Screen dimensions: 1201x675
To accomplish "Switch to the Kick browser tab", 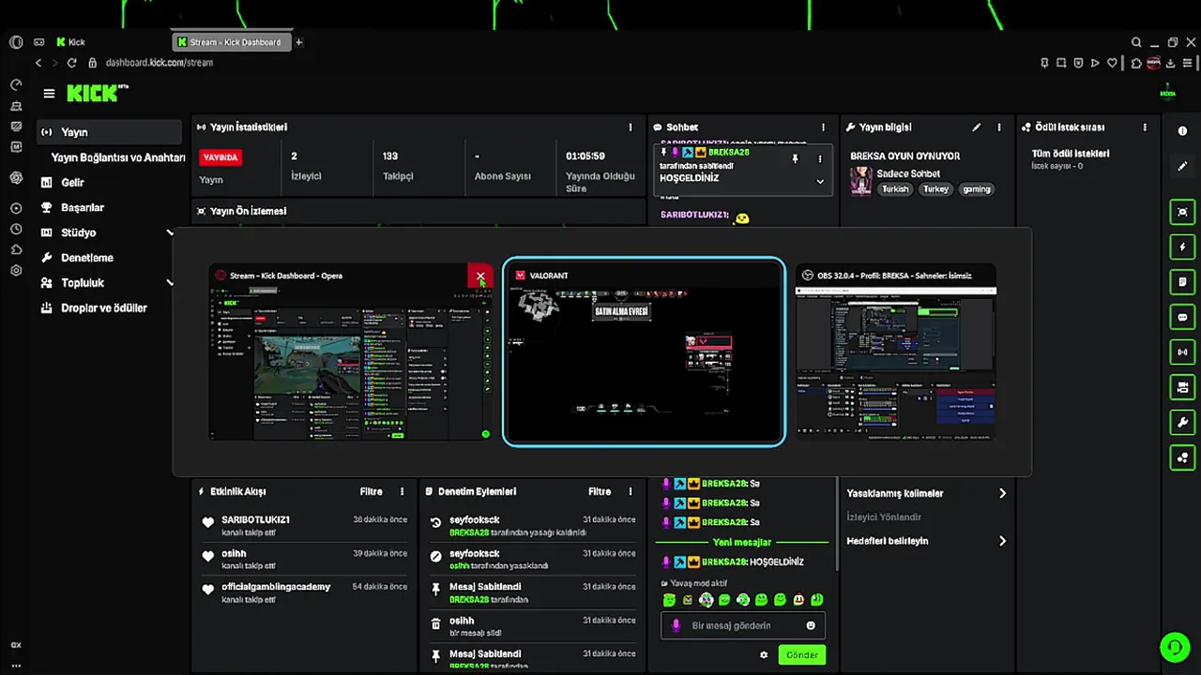I will [x=70, y=42].
